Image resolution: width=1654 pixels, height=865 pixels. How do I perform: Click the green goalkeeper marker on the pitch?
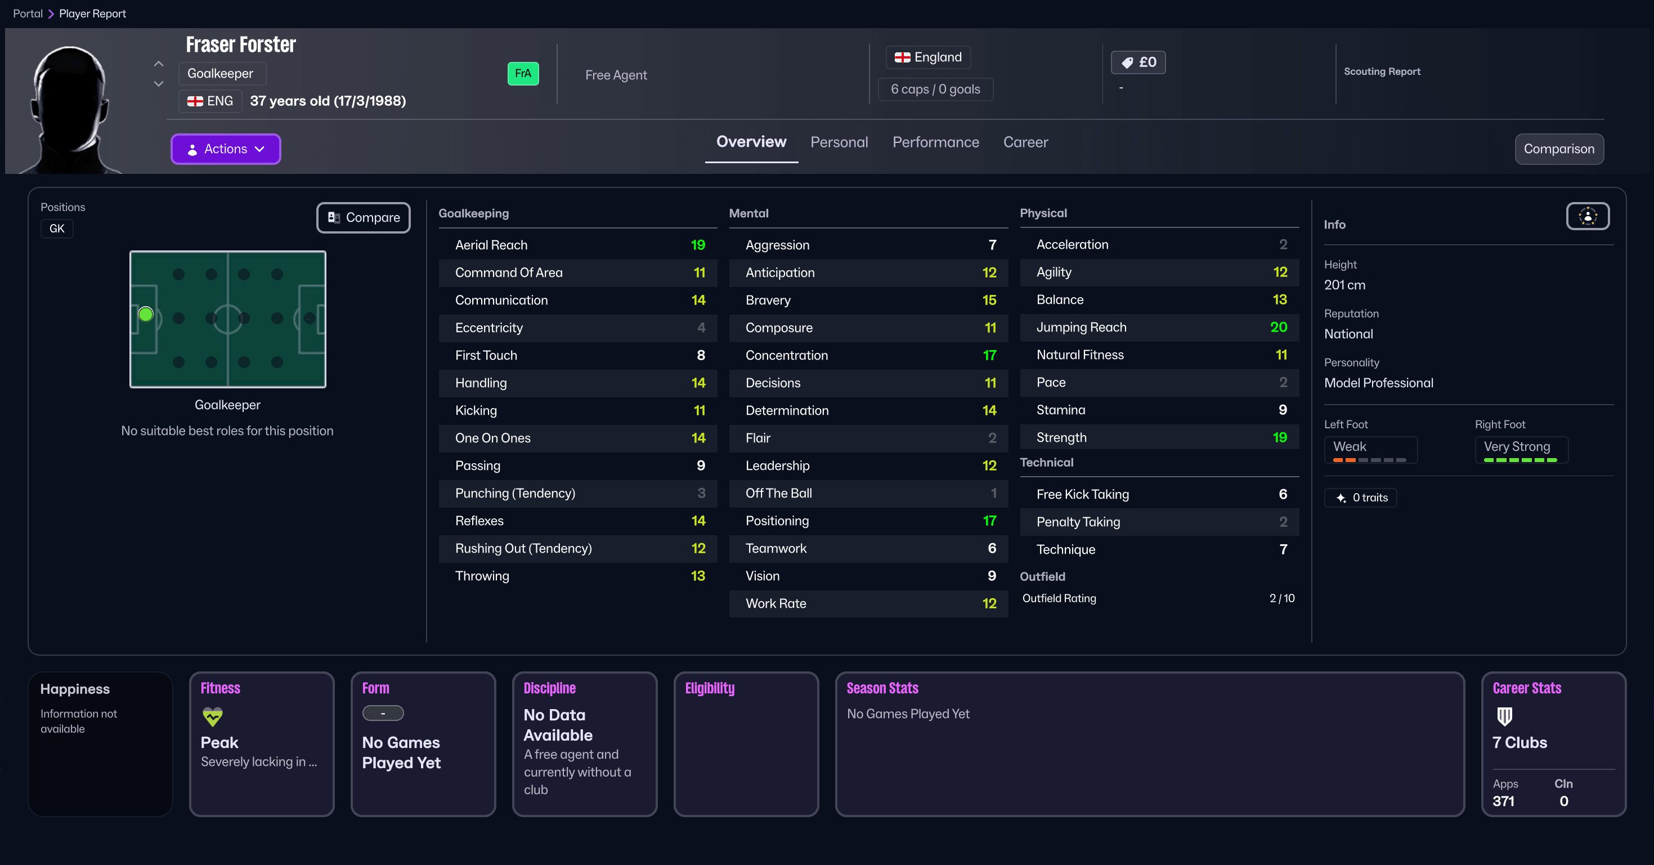click(x=146, y=314)
